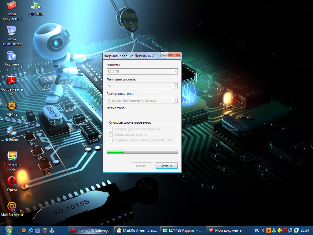The image size is (313, 235).
Task: Check Создание загрузочного диска MS-DOS option
Action: (111, 140)
